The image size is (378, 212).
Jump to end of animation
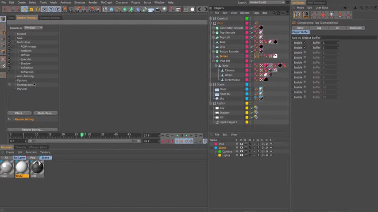point(201,136)
